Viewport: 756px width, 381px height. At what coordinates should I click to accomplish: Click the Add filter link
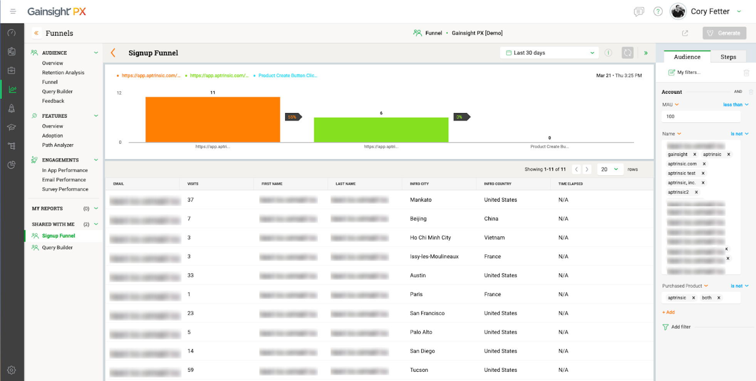point(680,327)
